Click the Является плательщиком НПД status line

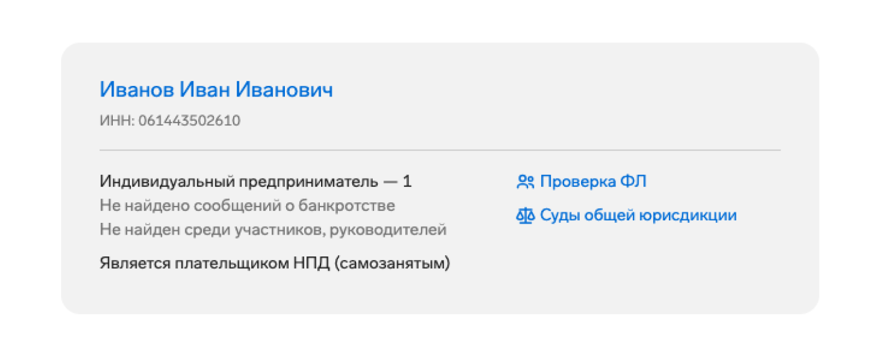click(x=274, y=263)
